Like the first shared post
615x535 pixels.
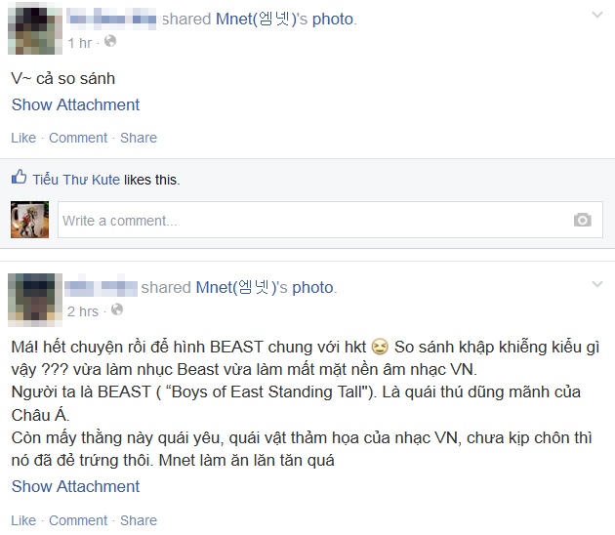(23, 138)
